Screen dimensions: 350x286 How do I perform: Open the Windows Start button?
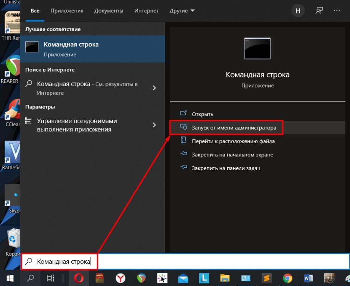point(10,278)
